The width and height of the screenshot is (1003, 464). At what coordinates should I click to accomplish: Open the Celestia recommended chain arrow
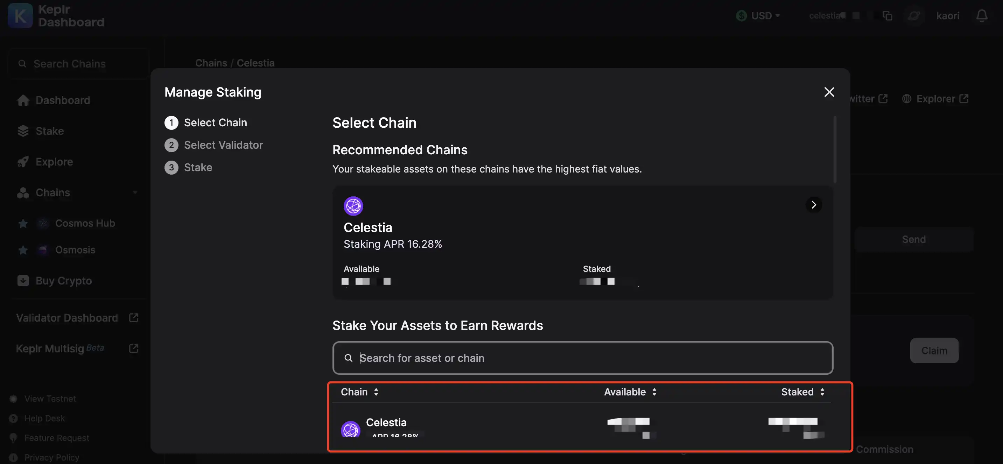[813, 205]
